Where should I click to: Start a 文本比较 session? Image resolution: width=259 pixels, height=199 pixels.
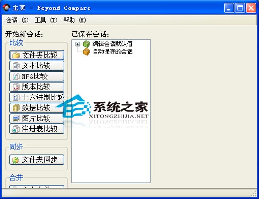pos(37,66)
